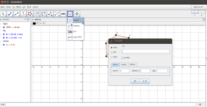Image resolution: width=207 pixels, height=107 pixels.
Task: Select the Circle with center tool
Action: 37,14
